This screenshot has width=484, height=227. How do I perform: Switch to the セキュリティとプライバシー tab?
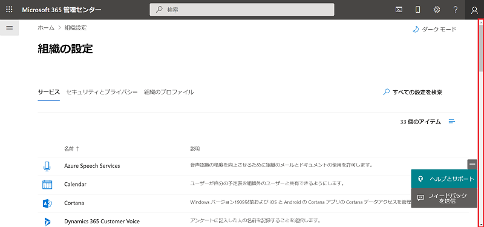(102, 92)
